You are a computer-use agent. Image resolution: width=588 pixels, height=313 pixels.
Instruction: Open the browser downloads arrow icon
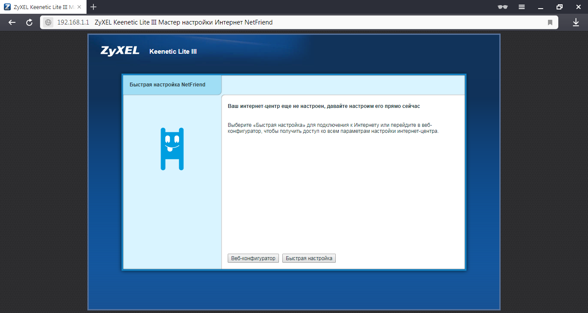(576, 22)
